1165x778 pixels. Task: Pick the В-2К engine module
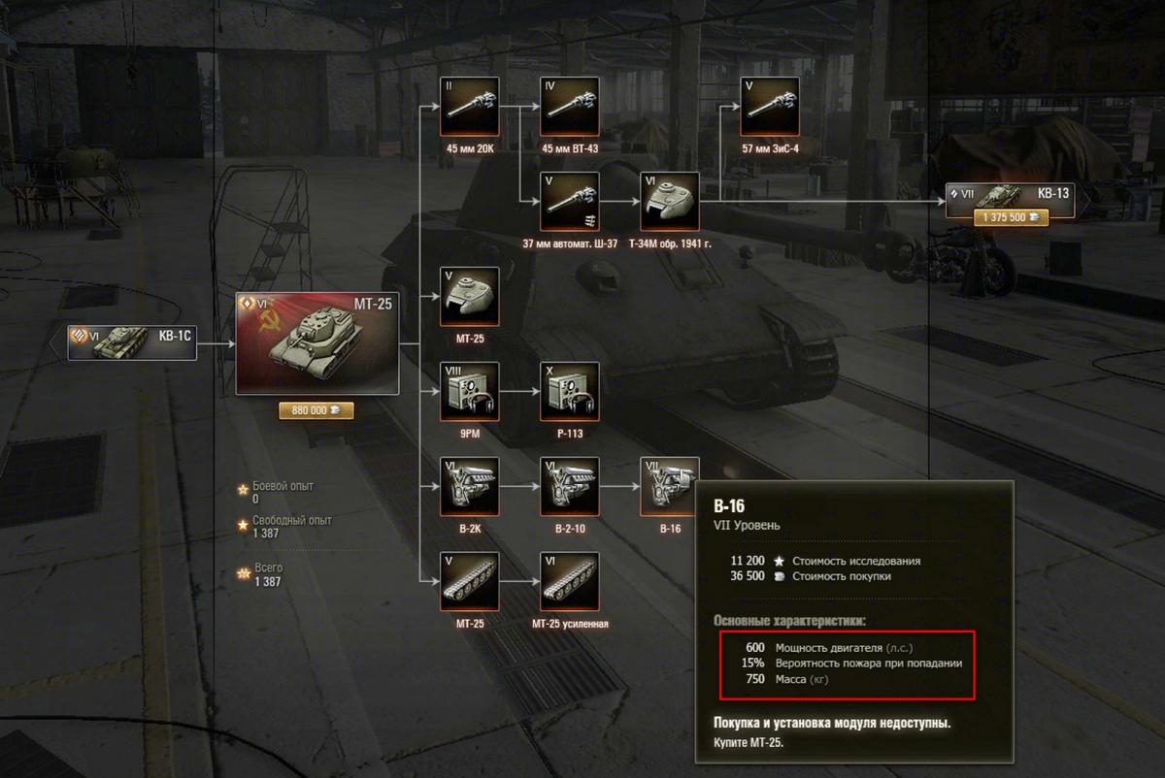click(470, 486)
